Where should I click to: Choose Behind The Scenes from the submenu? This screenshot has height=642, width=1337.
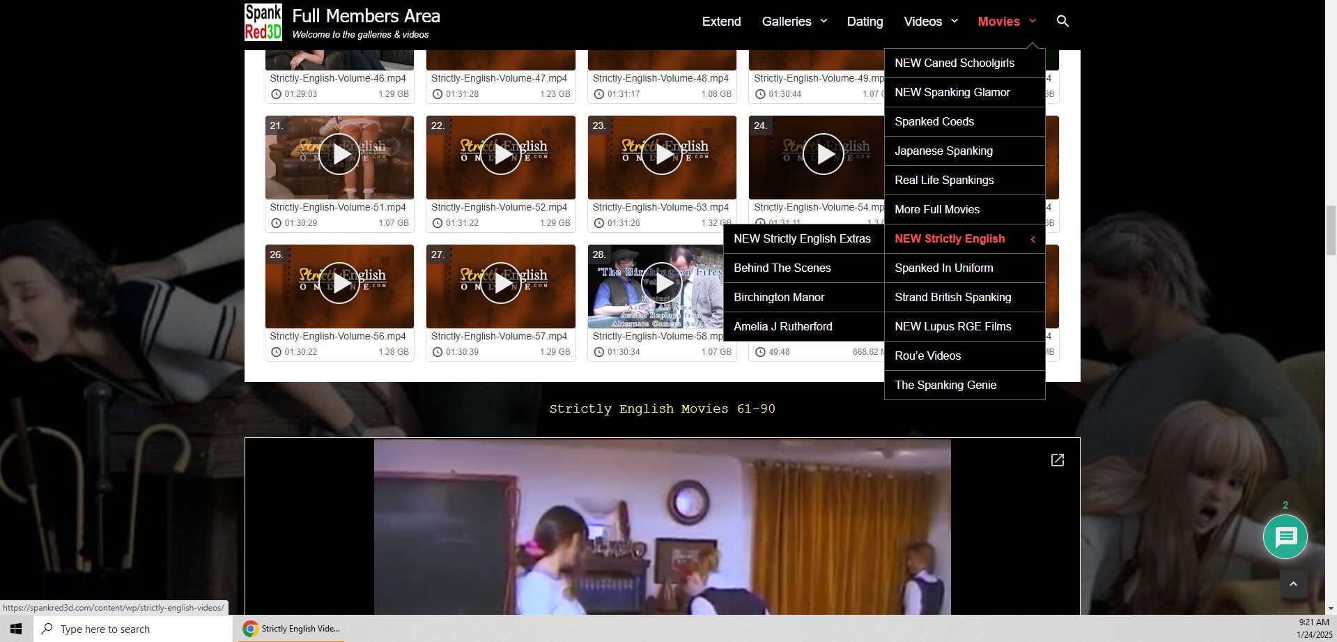[x=782, y=268]
